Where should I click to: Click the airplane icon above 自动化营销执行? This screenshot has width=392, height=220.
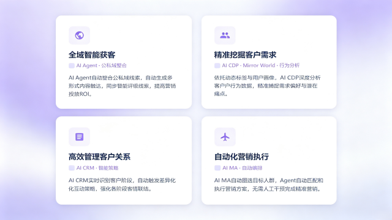(x=225, y=137)
